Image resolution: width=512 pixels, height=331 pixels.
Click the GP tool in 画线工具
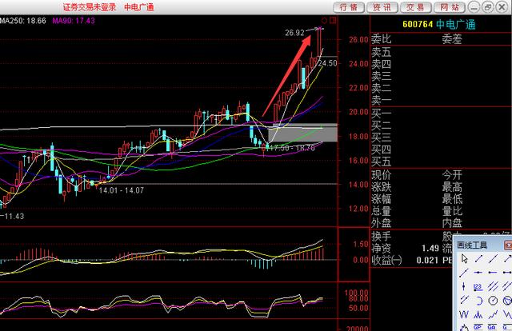[x=478, y=327]
